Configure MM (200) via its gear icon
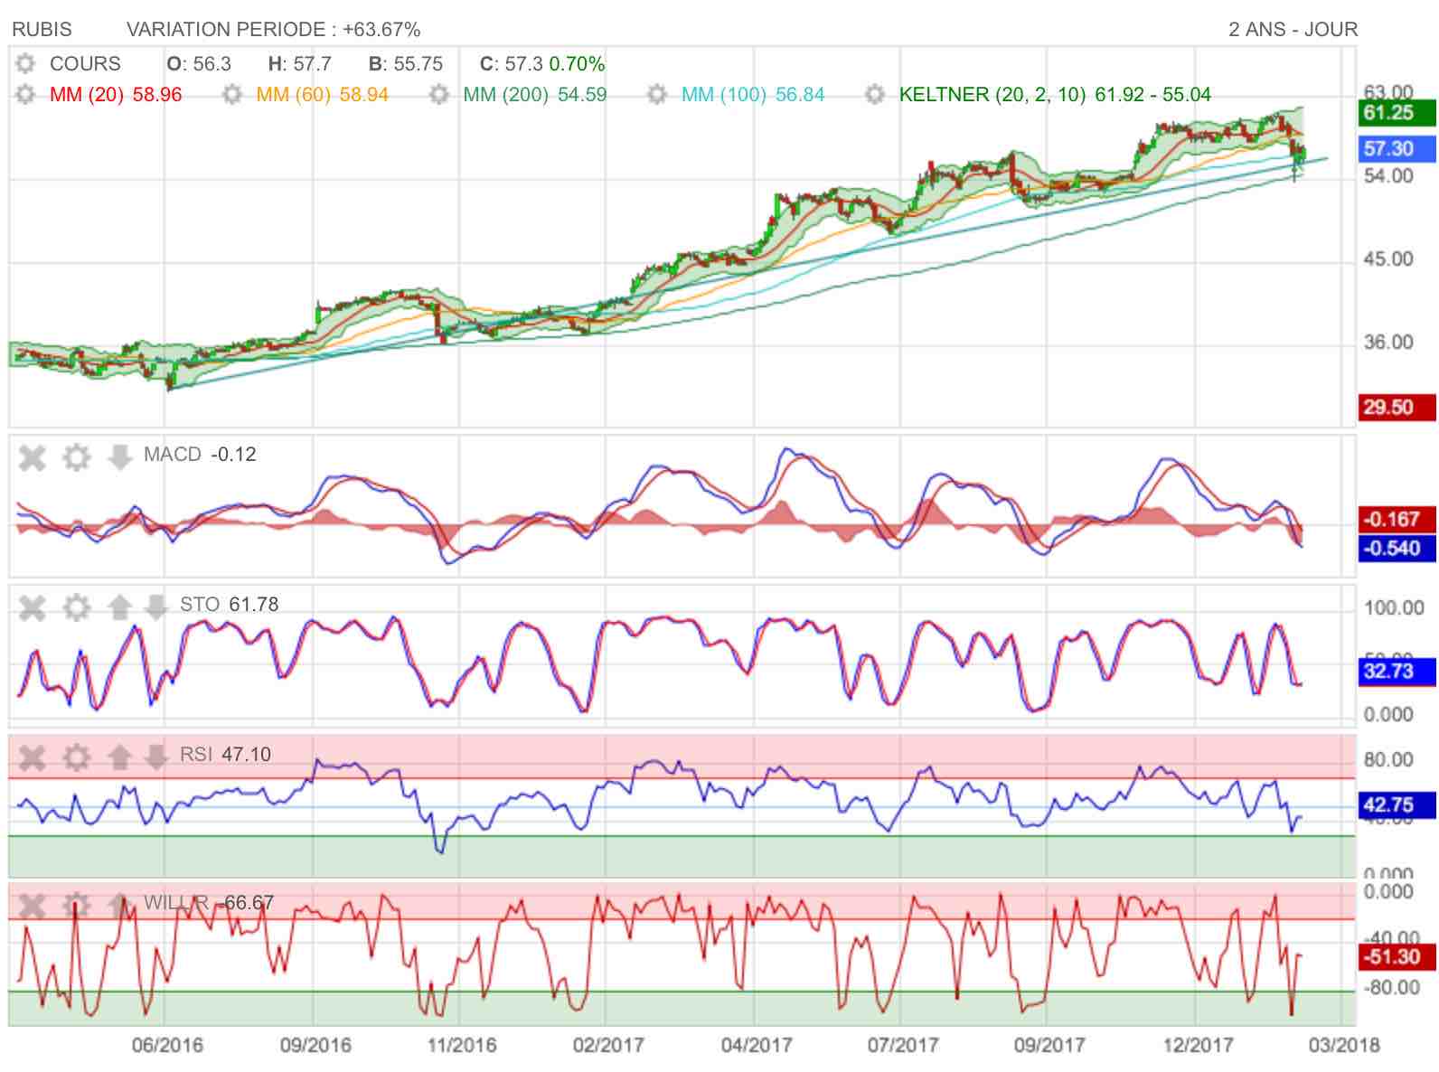Screen dimensions: 1439x1072 (438, 94)
